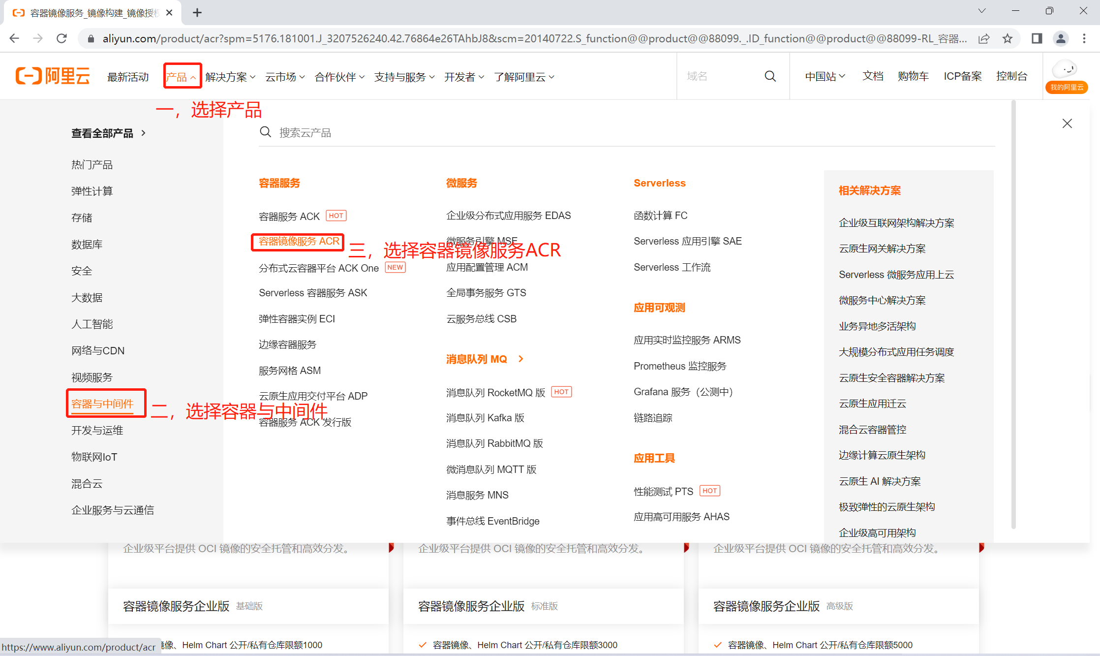This screenshot has height=656, width=1100.
Task: Open 文档 link
Action: pos(873,76)
